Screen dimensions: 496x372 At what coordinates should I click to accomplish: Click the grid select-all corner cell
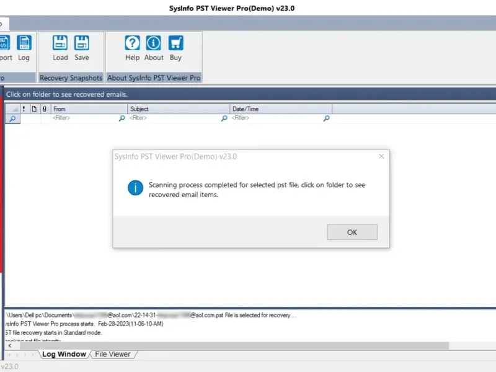12,109
